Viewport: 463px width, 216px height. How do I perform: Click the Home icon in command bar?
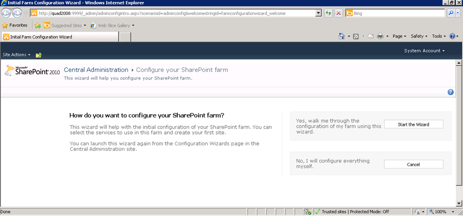click(x=342, y=36)
